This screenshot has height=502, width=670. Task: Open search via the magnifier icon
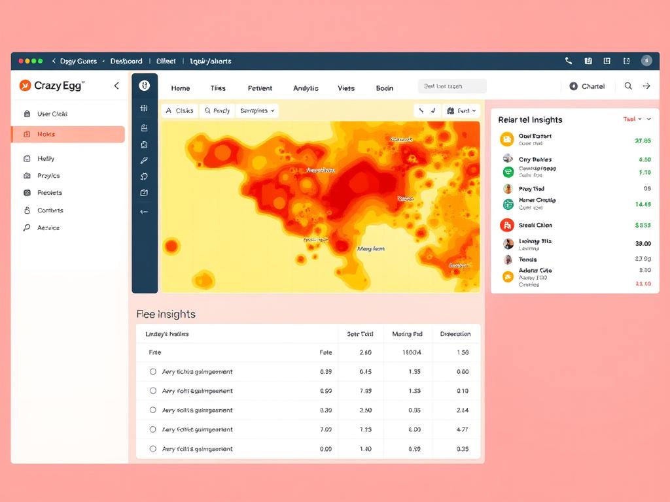pos(627,86)
